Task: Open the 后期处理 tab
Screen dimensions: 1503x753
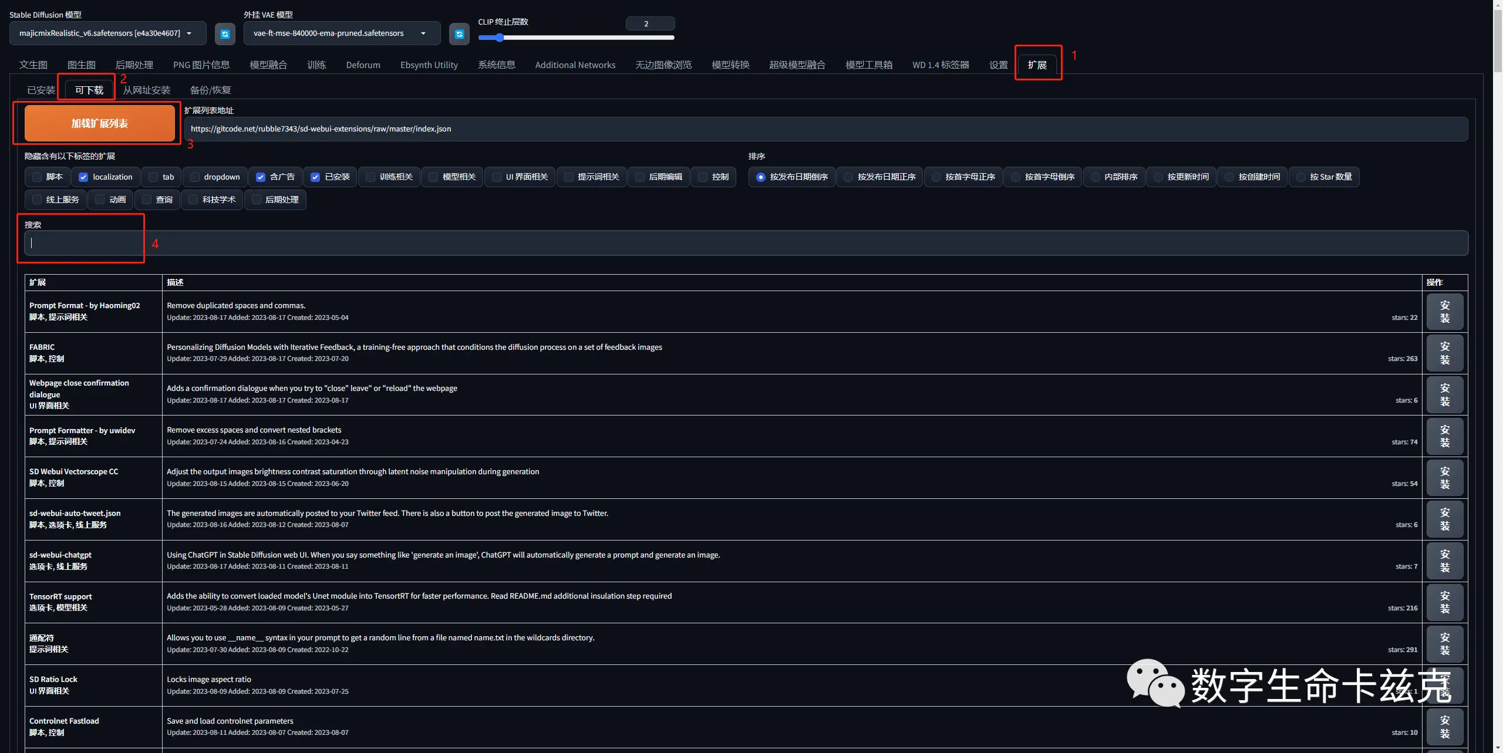Action: click(x=134, y=65)
